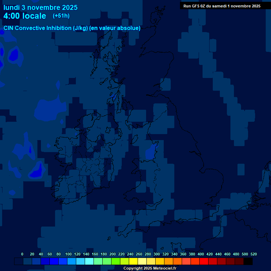The image size is (271, 271).
Task: Click the 'CIN Convective Inhibition (J/kg)' title
Action: pos(72,28)
